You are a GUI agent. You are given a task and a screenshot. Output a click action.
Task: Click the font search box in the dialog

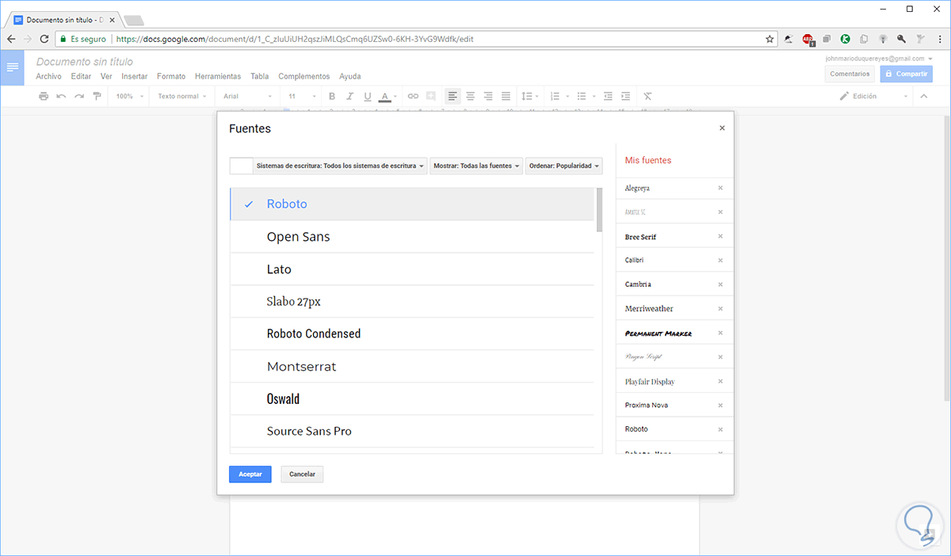241,166
